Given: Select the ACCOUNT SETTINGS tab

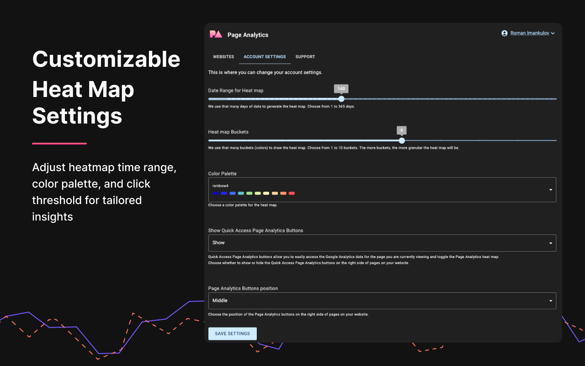Looking at the screenshot, I should coord(265,57).
